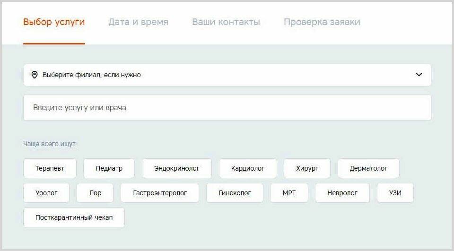Choose the 'МРТ' service button
Image resolution: width=454 pixels, height=251 pixels.
tap(289, 193)
